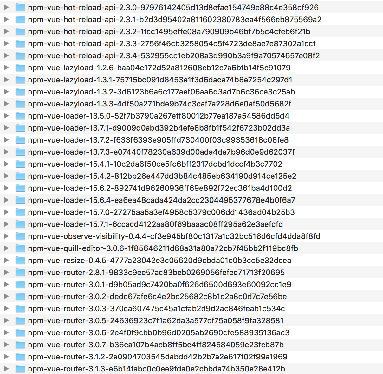This screenshot has height=374, width=383.
Task: Click folder icon of npm-vue-hot-reload-api-2.3.0
Action: [20, 7]
